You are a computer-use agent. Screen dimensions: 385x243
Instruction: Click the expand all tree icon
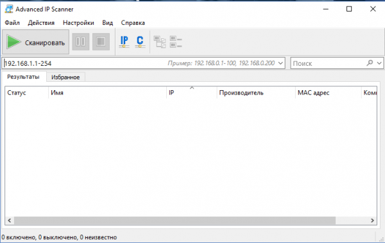click(160, 42)
